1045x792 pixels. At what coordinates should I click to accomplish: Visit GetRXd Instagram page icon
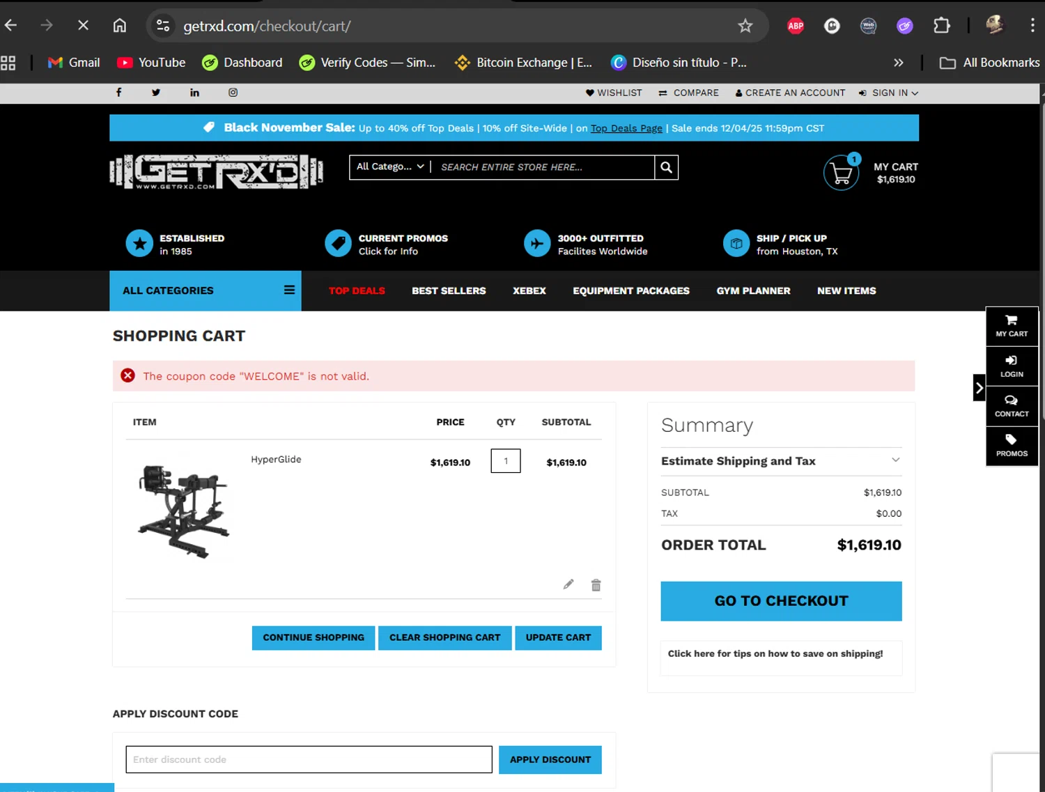[x=233, y=93]
